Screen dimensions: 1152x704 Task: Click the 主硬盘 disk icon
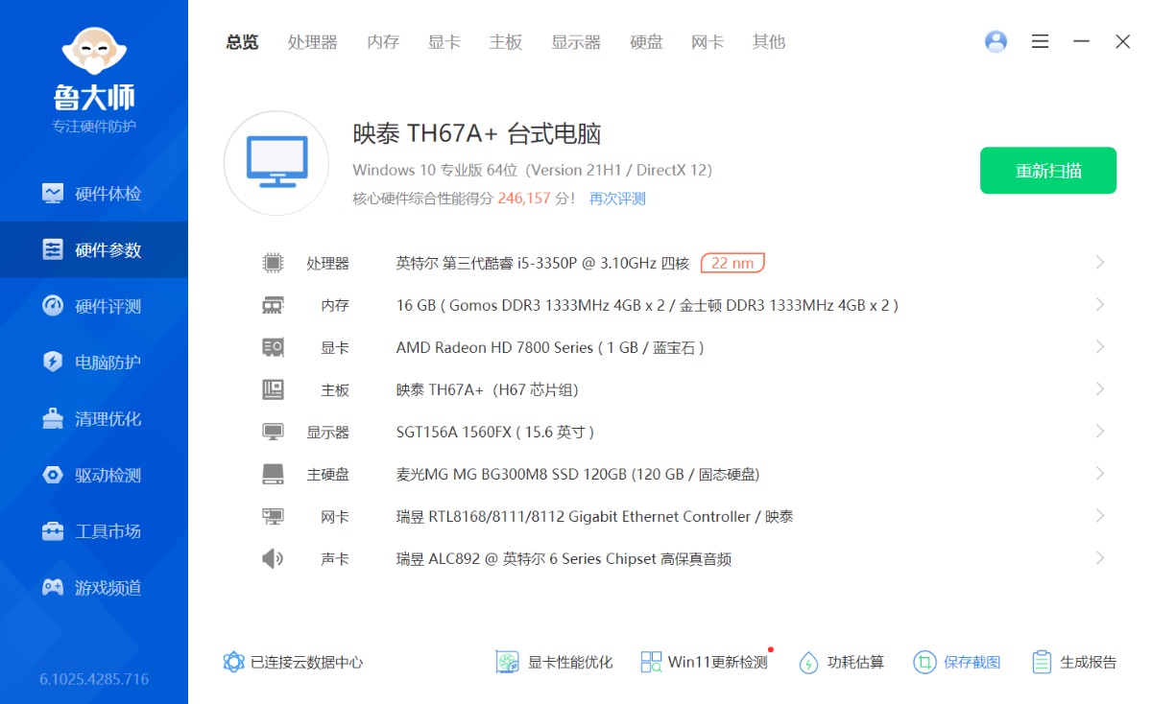pyautogui.click(x=273, y=474)
